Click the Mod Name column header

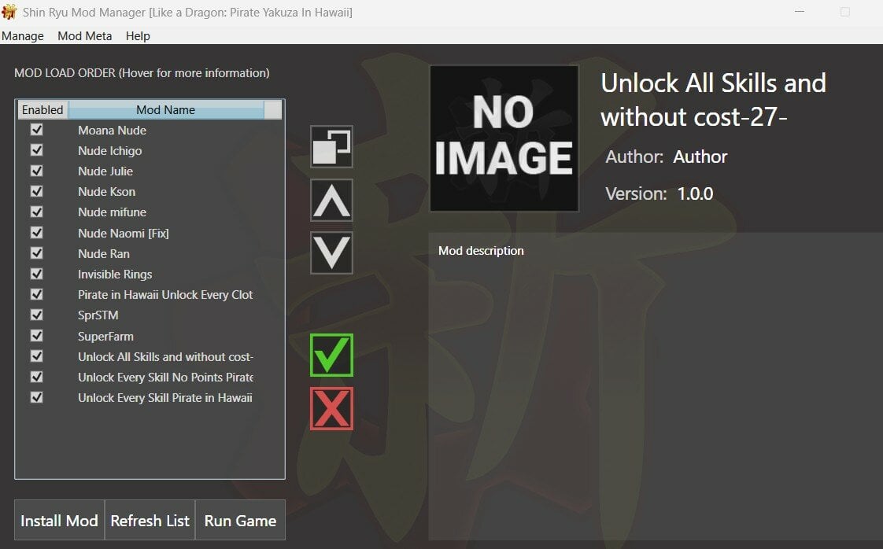[x=165, y=110]
